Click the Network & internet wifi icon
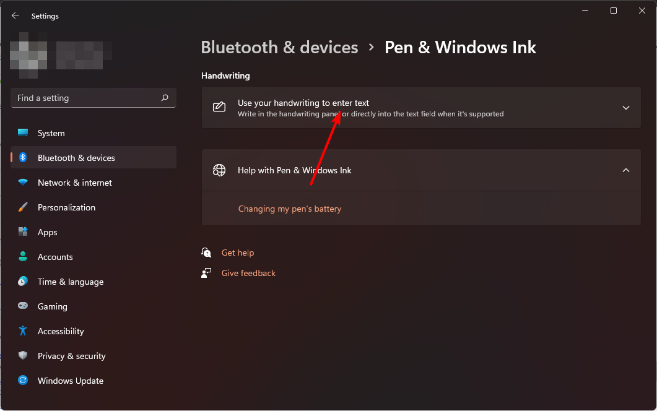This screenshot has height=411, width=657. 23,183
